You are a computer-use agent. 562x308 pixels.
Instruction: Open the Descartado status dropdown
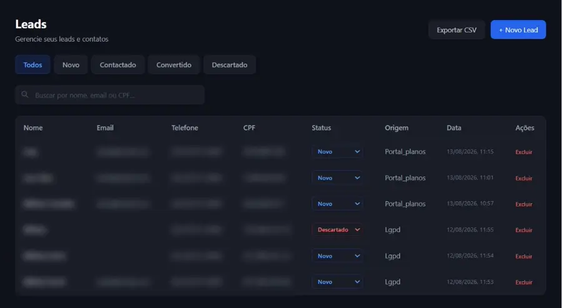point(337,230)
